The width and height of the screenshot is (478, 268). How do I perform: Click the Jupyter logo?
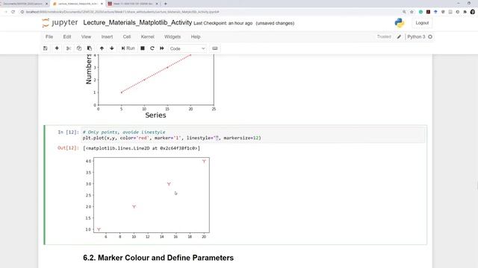pyautogui.click(x=60, y=23)
